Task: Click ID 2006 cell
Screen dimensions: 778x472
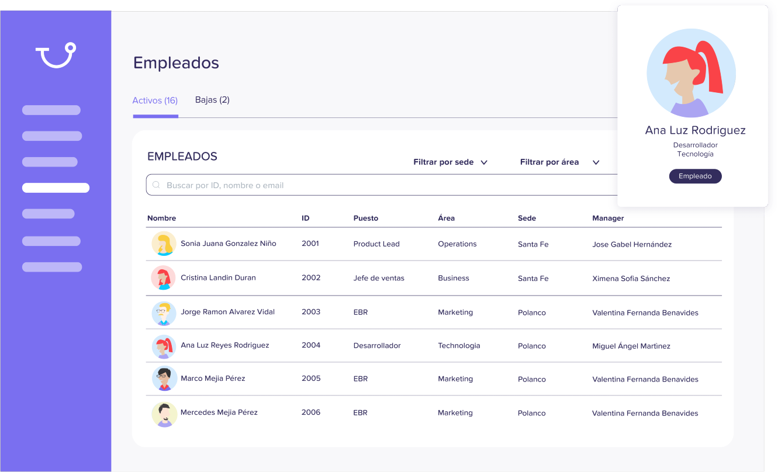Action: (311, 412)
